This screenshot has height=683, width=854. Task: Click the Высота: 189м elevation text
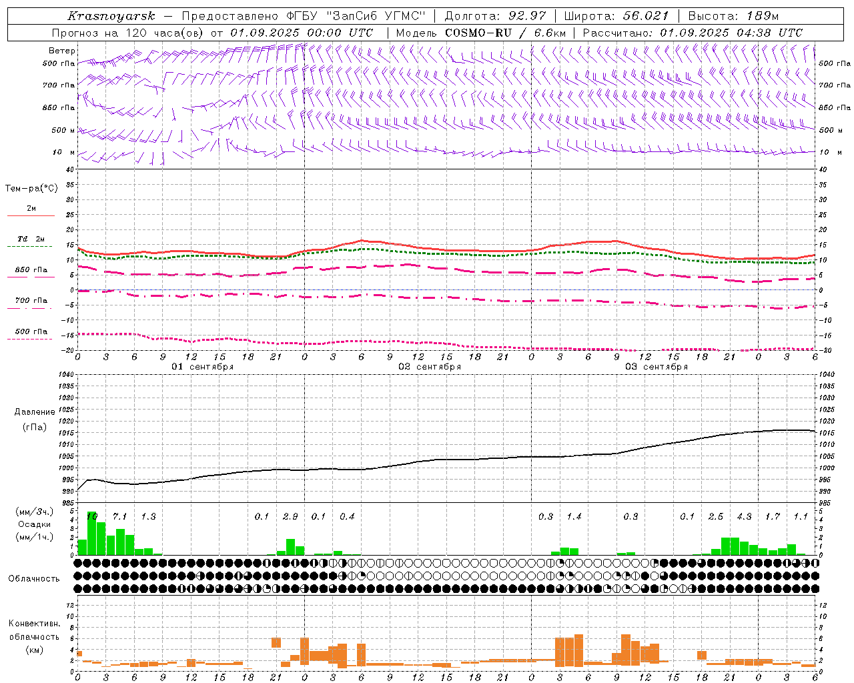[733, 16]
